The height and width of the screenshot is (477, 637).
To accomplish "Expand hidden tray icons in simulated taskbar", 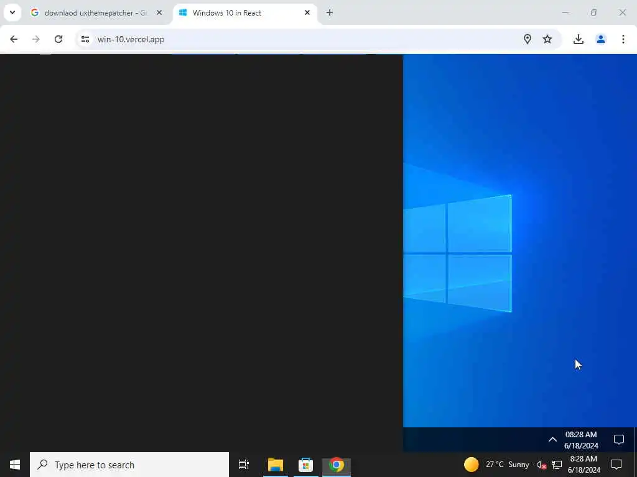I will click(x=552, y=439).
